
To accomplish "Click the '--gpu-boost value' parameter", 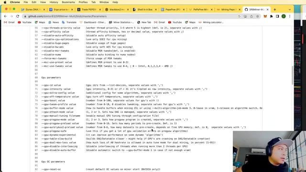I will click(x=53, y=101).
